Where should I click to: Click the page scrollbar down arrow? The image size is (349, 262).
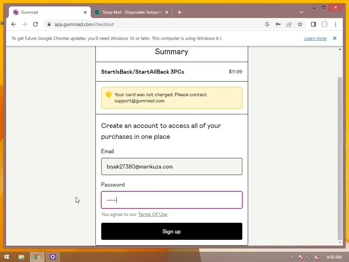pos(340,243)
